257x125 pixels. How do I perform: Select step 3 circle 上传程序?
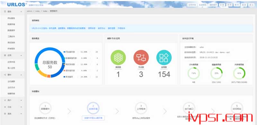[x=141, y=108]
